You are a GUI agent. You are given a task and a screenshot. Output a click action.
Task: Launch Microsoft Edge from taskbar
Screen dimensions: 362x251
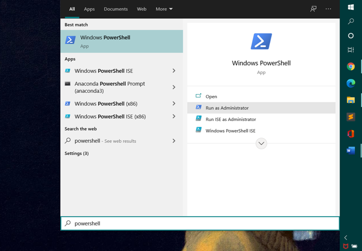click(351, 83)
